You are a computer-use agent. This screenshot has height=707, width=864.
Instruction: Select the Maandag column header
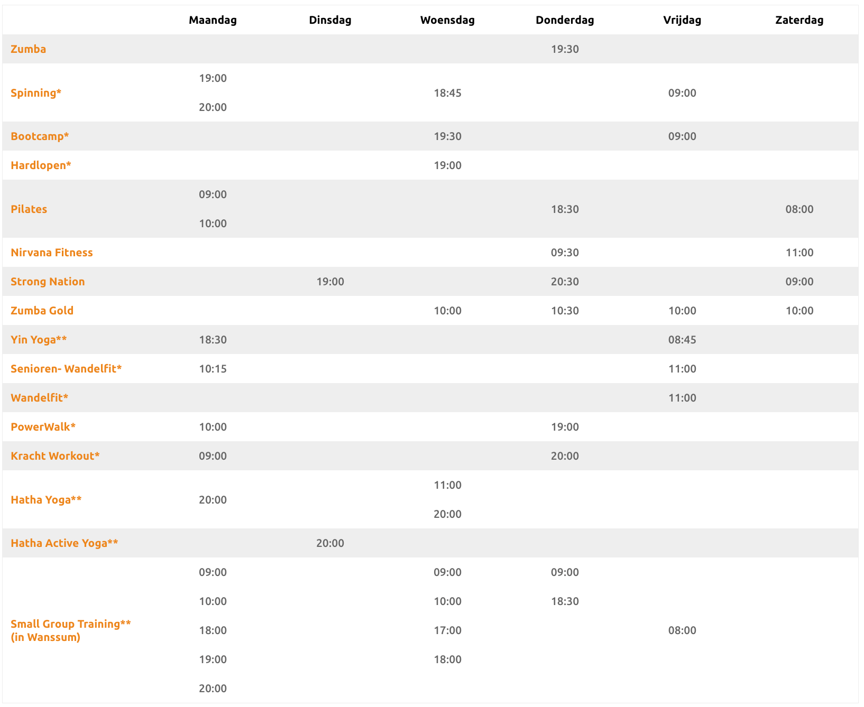point(213,20)
